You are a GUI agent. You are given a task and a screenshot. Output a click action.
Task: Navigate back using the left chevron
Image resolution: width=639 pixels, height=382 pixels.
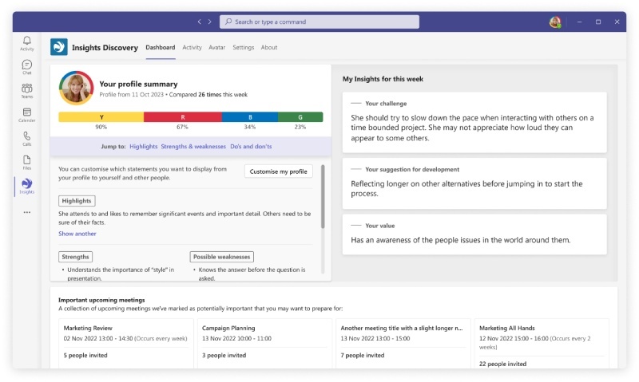200,22
